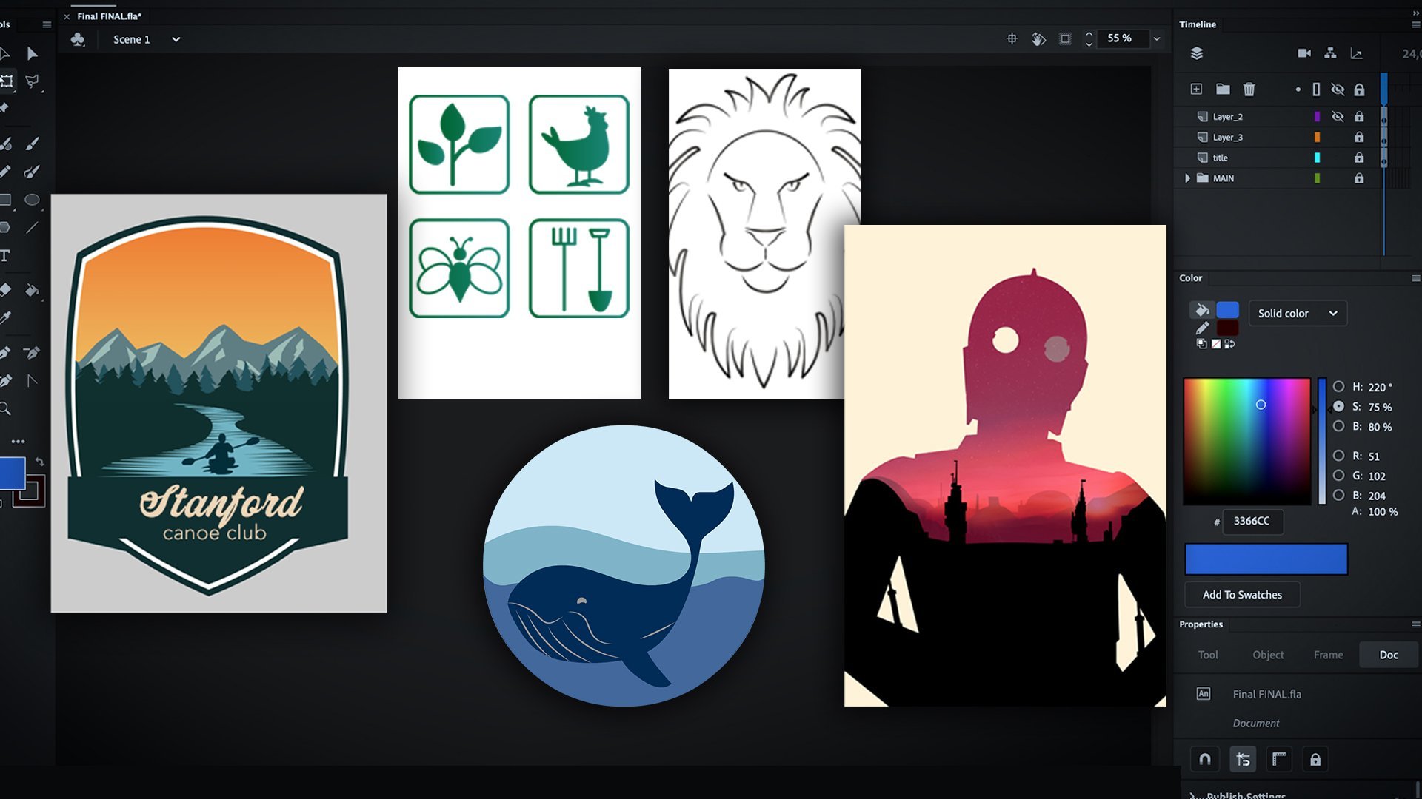Open the Scene 1 dropdown
Viewport: 1422px width, 799px height.
(x=177, y=39)
